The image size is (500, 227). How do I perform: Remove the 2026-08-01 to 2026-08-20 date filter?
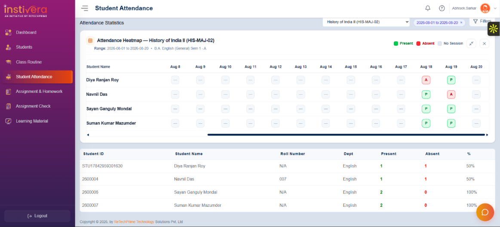coord(461,23)
